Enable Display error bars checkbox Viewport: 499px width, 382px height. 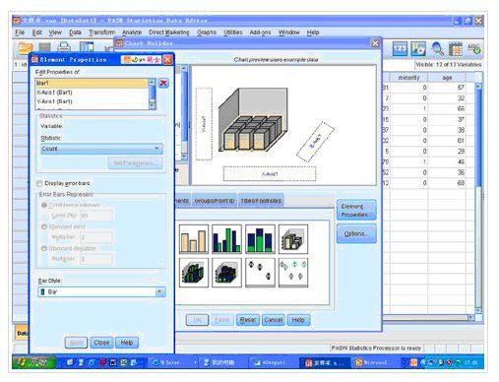pos(39,183)
